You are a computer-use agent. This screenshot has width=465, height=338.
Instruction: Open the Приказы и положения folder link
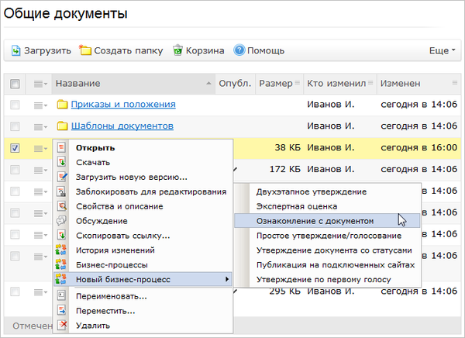click(122, 105)
